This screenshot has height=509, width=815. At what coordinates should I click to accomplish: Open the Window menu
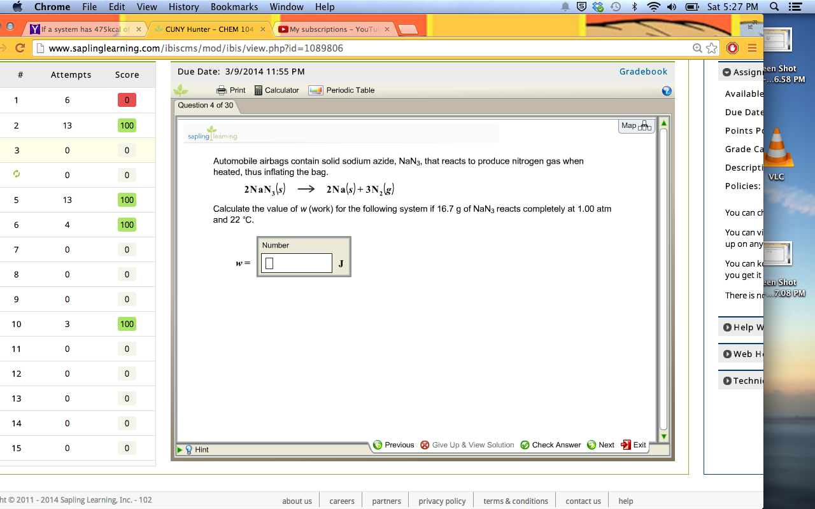[287, 7]
